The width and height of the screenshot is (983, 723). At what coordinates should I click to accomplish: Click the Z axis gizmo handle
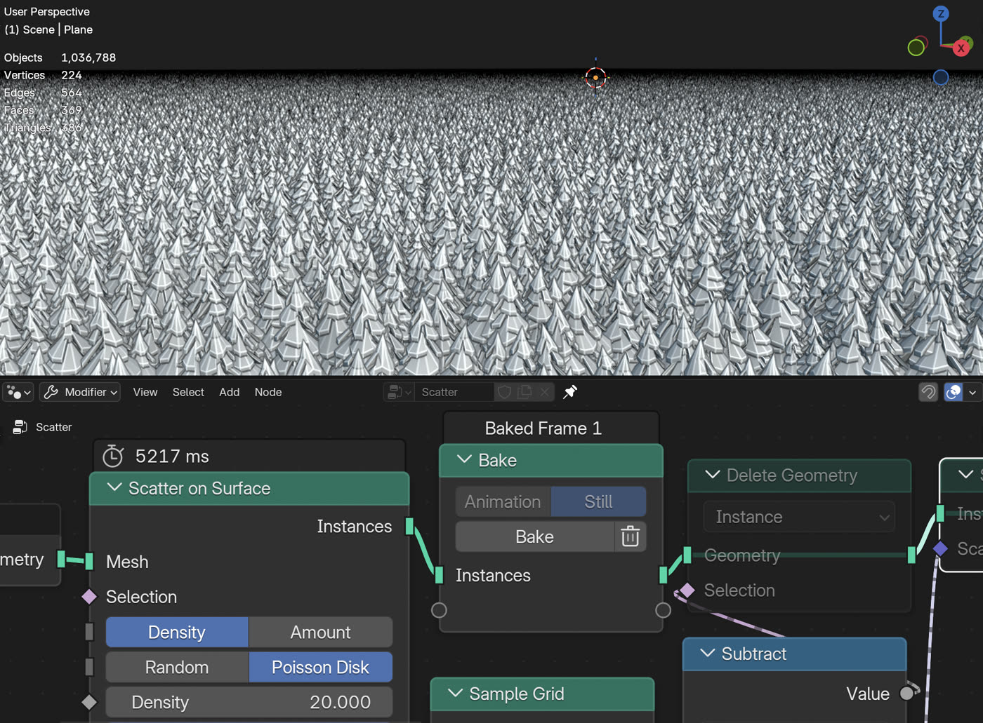pyautogui.click(x=941, y=13)
